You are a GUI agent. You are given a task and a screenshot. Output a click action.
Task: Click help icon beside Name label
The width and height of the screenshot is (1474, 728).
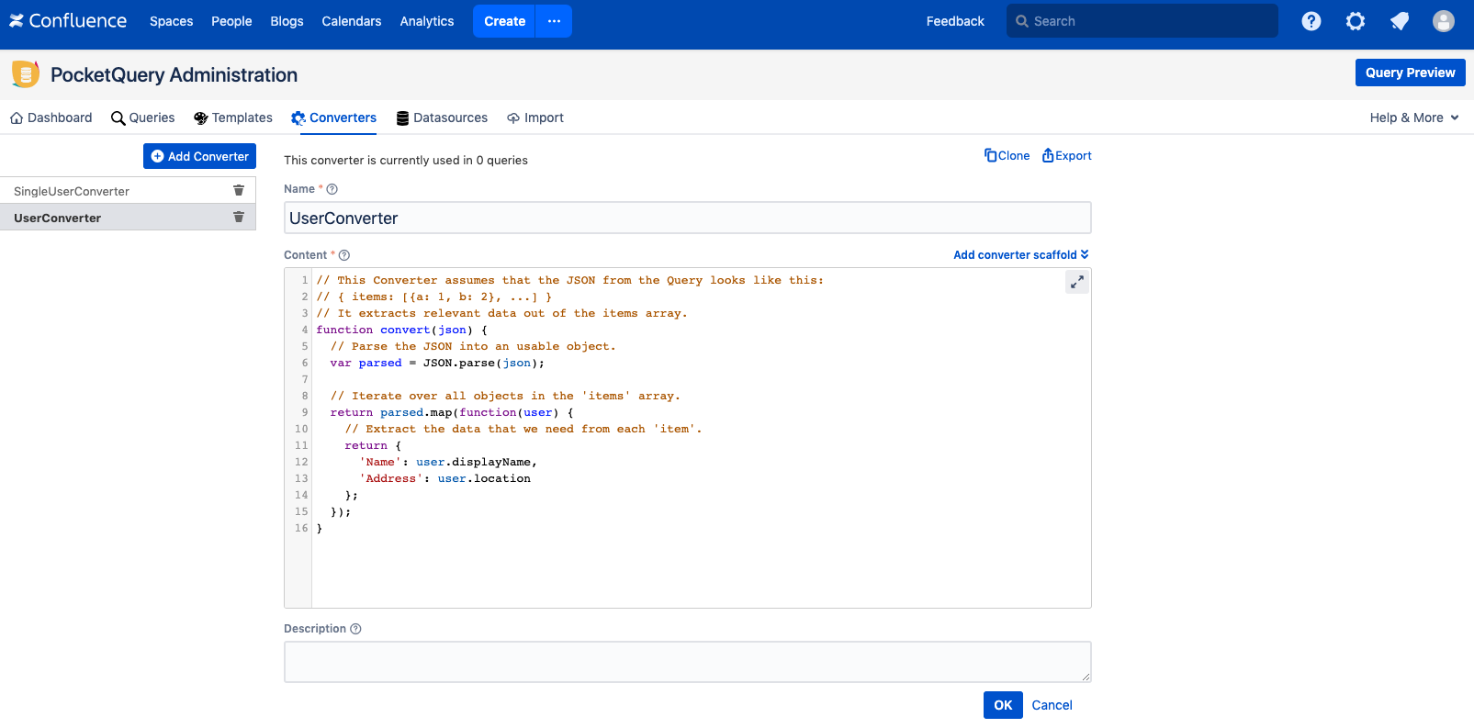click(x=332, y=189)
